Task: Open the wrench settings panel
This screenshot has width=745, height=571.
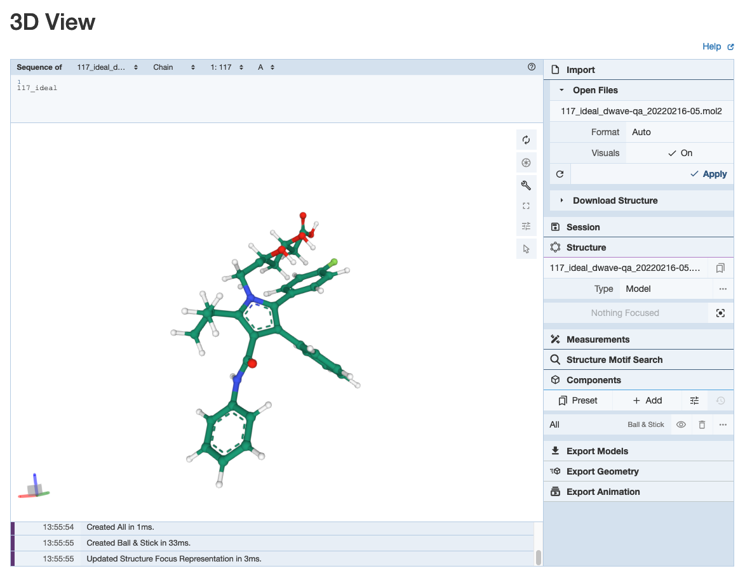Action: [526, 185]
